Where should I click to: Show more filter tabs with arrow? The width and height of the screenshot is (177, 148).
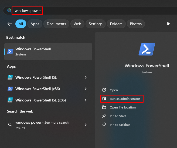pos(168,24)
